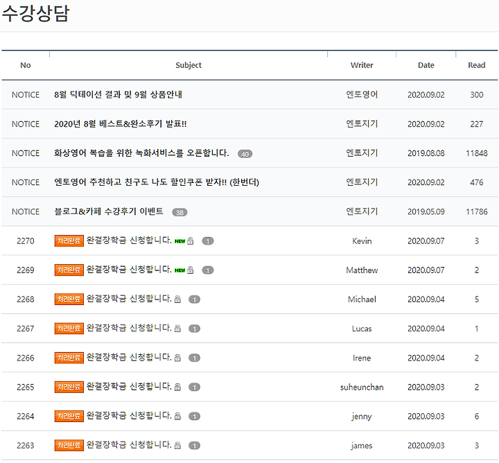Image resolution: width=499 pixels, height=463 pixels.
Task: Click comment count badge in jenny's row
Action: (195, 417)
